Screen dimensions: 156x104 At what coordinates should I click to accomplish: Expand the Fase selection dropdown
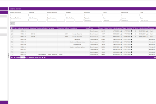[x=111, y=20]
